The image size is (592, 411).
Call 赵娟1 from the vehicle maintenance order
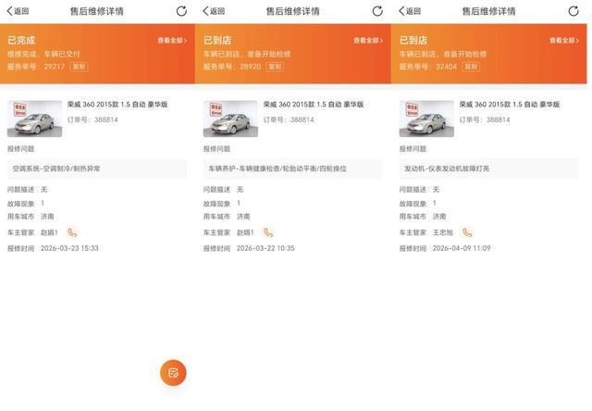[268, 232]
